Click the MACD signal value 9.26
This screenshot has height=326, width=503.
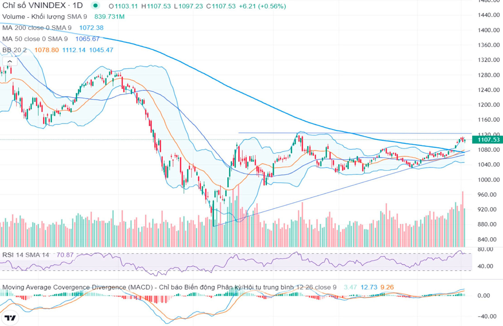coord(387,287)
